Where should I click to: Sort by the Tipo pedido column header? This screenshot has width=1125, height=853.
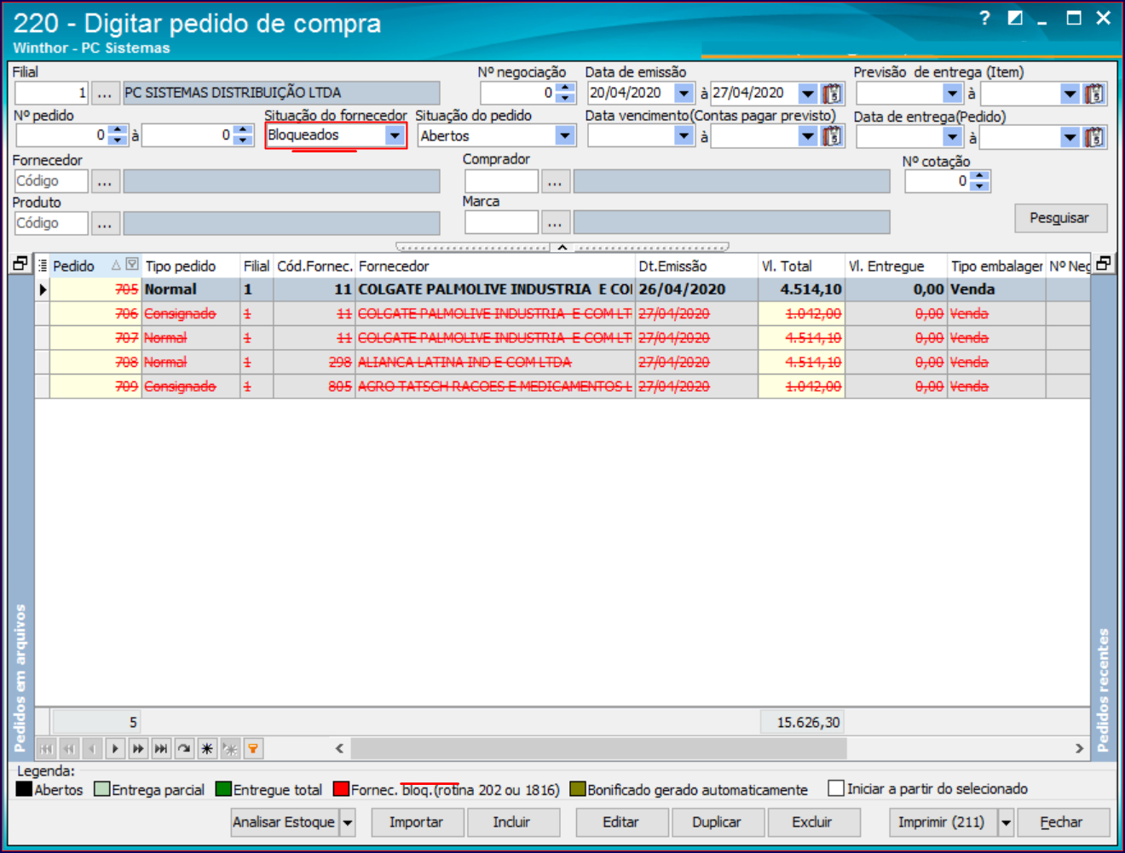coord(190,266)
